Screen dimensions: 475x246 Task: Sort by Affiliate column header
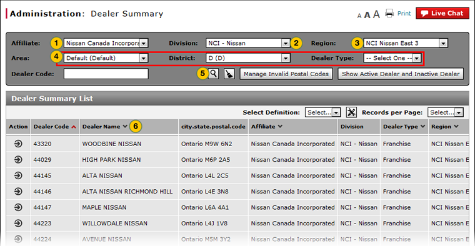coord(267,127)
